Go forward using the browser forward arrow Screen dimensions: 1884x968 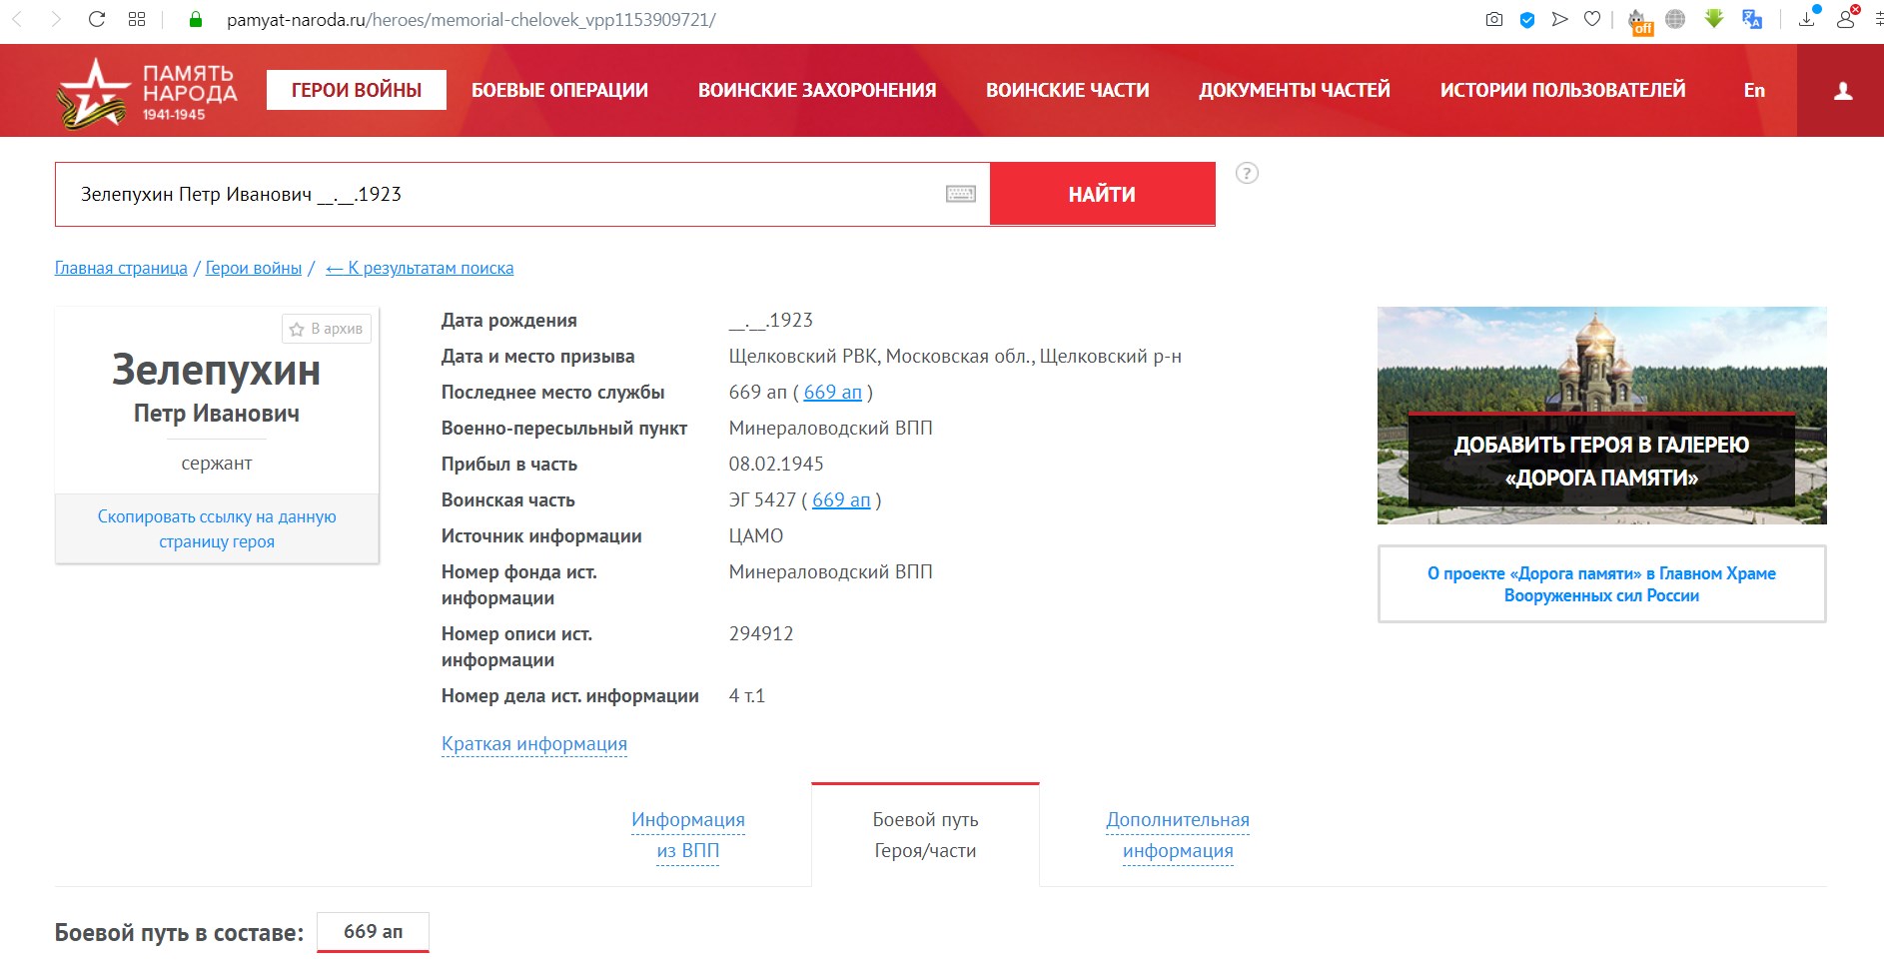tap(56, 19)
